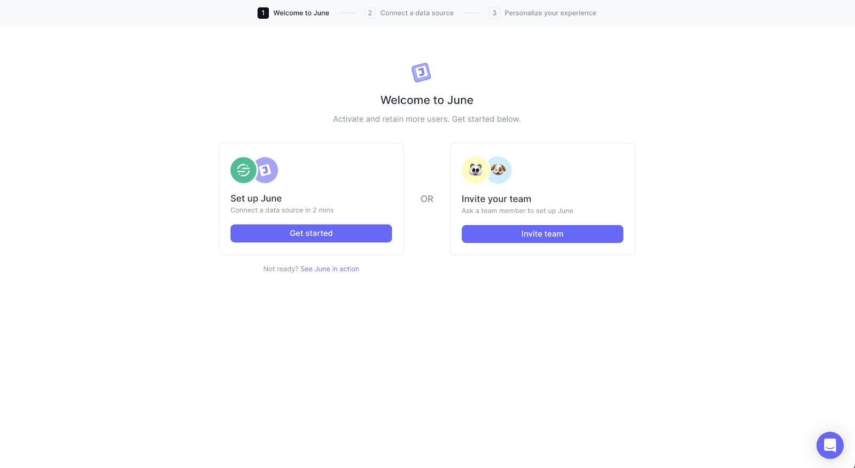Go to Personalize your experience step

(550, 13)
